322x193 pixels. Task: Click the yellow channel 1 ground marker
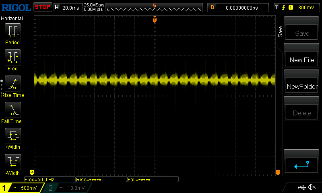coord(32,172)
